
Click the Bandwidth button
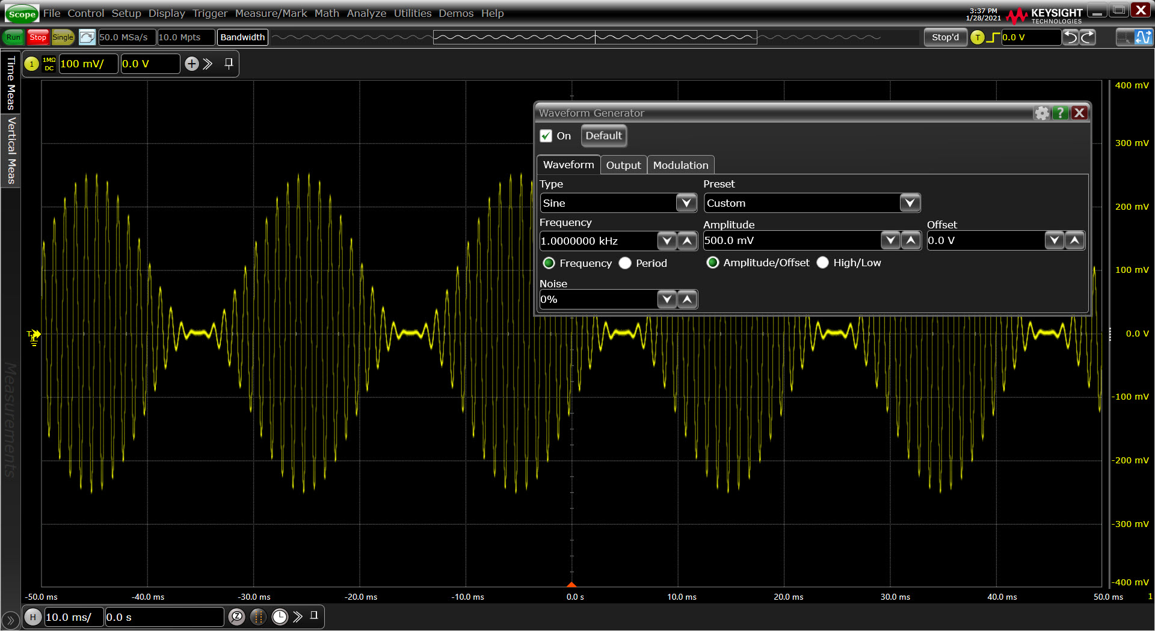point(242,37)
